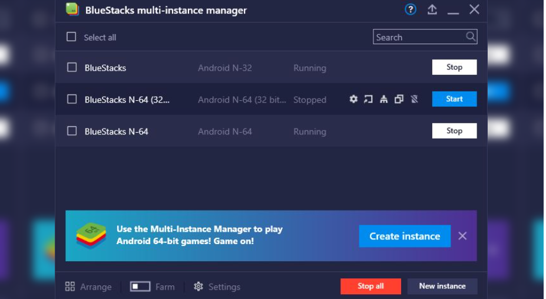Viewport: 546px width, 299px height.
Task: Open the New instance dialog
Action: pos(442,286)
